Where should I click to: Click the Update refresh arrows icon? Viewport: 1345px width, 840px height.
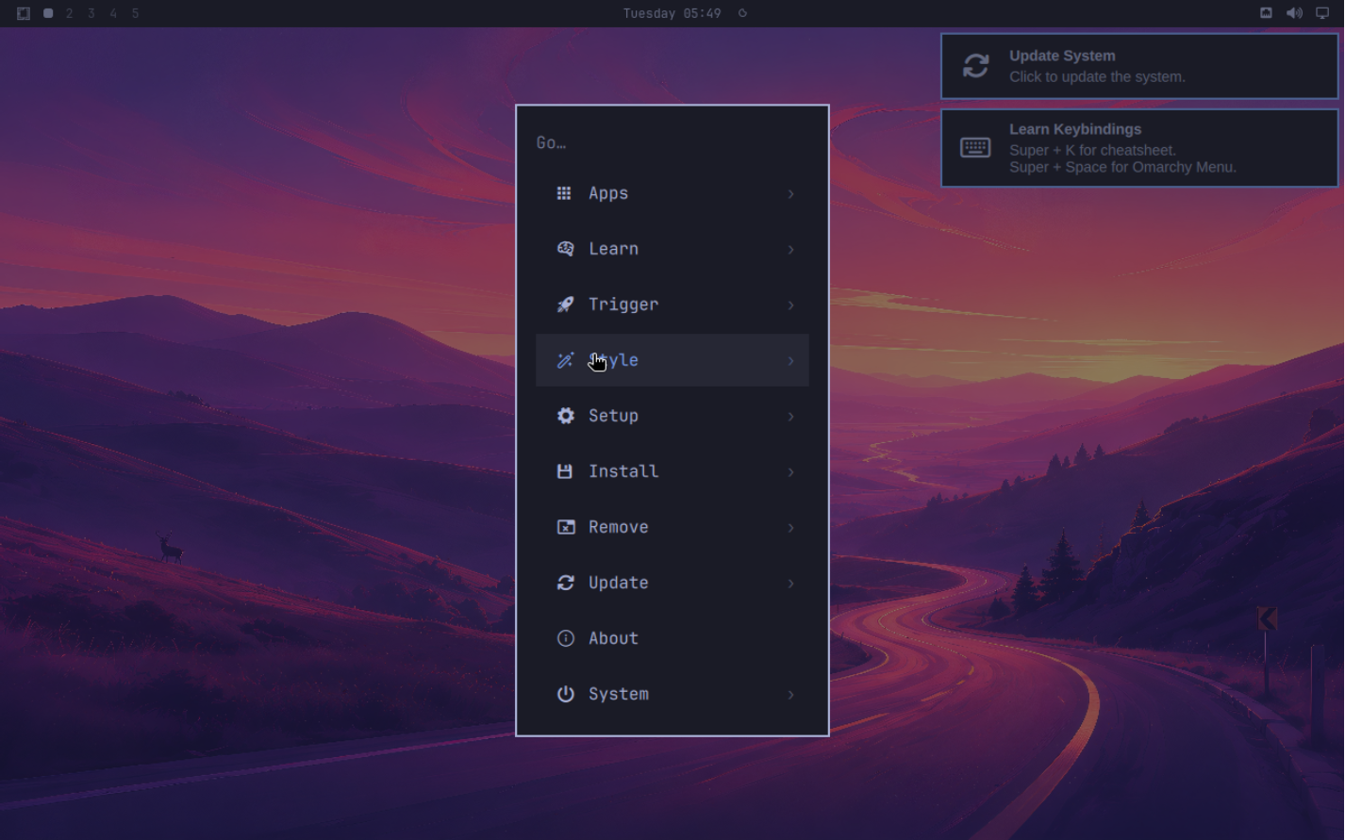pyautogui.click(x=565, y=583)
